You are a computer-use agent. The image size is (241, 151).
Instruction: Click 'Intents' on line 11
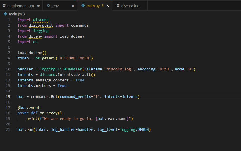[x=65, y=75]
